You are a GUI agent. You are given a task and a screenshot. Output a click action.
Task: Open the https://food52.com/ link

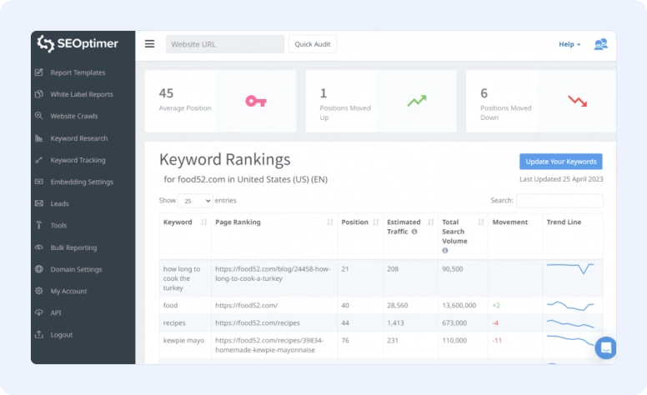[x=246, y=306]
